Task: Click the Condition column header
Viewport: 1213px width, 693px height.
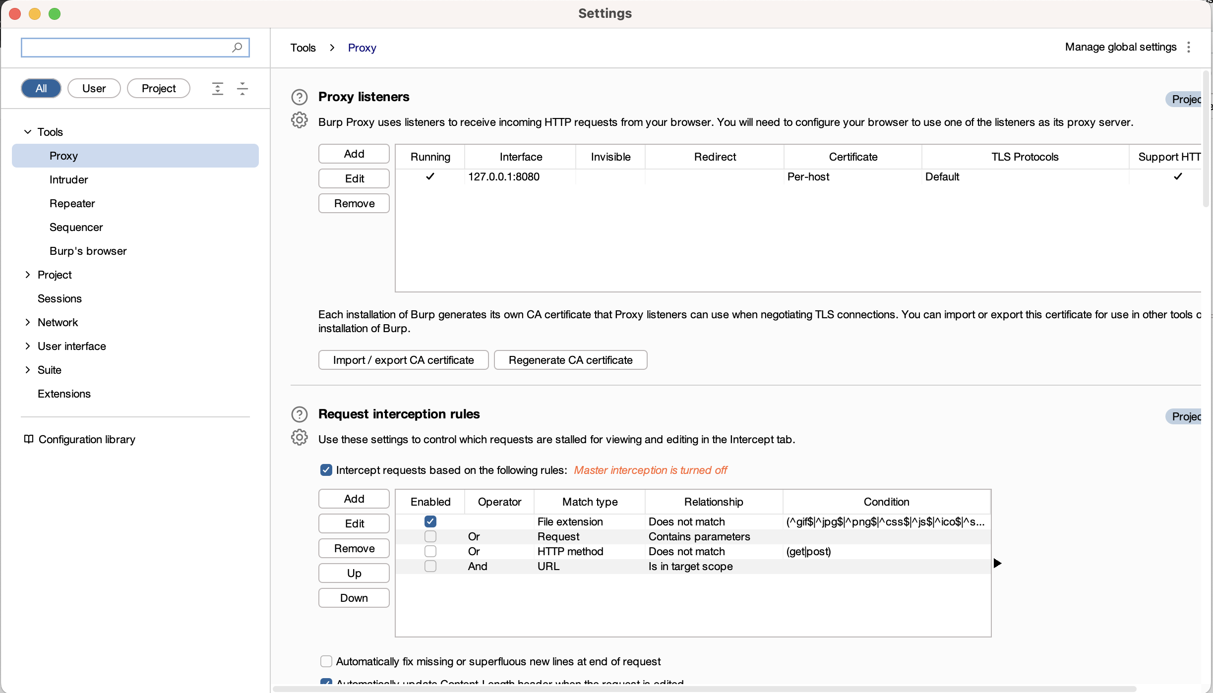Action: [887, 502]
